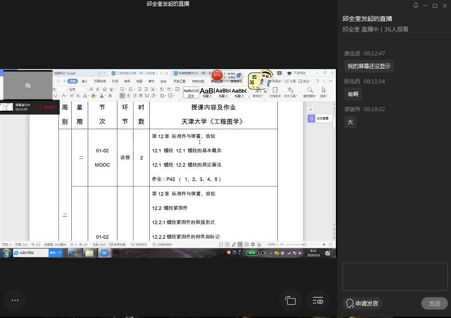Click the 文档助手 document assistant icon
The height and width of the screenshot is (318, 451).
(275, 92)
